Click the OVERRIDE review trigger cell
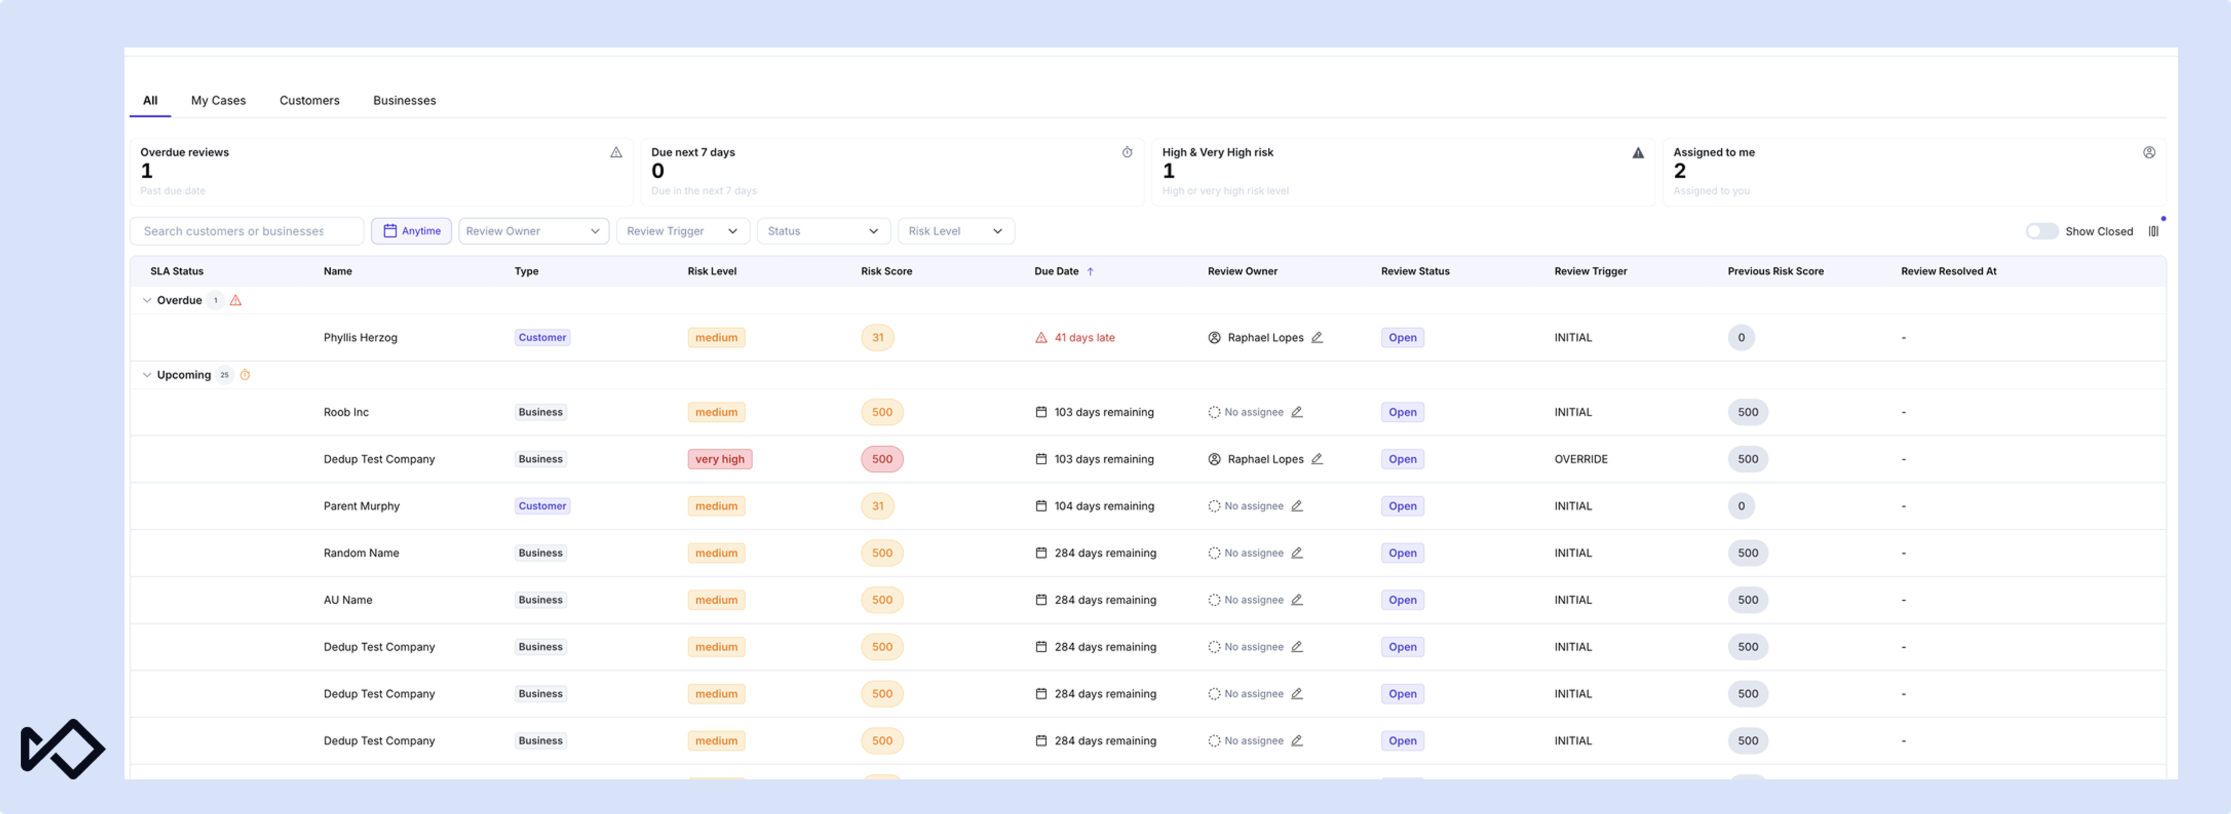Viewport: 2231px width, 814px height. pyautogui.click(x=1581, y=459)
